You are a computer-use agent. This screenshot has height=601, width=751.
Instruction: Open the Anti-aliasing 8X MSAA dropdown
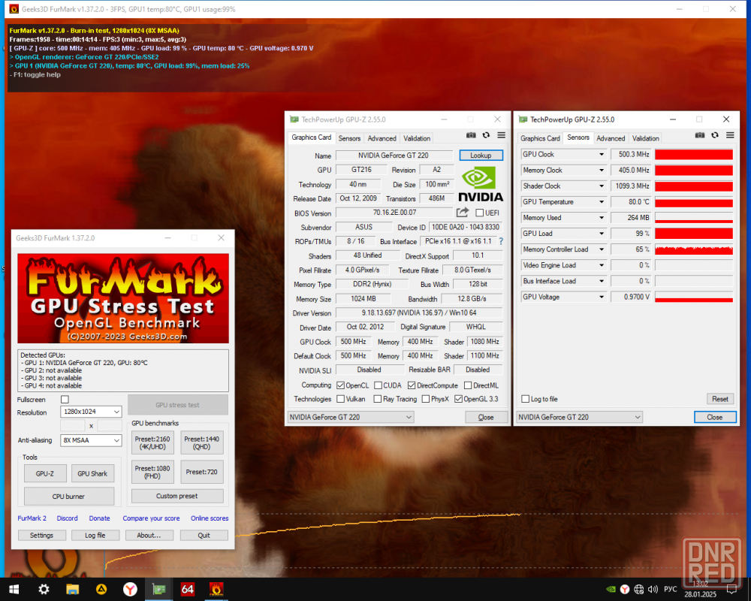click(91, 440)
